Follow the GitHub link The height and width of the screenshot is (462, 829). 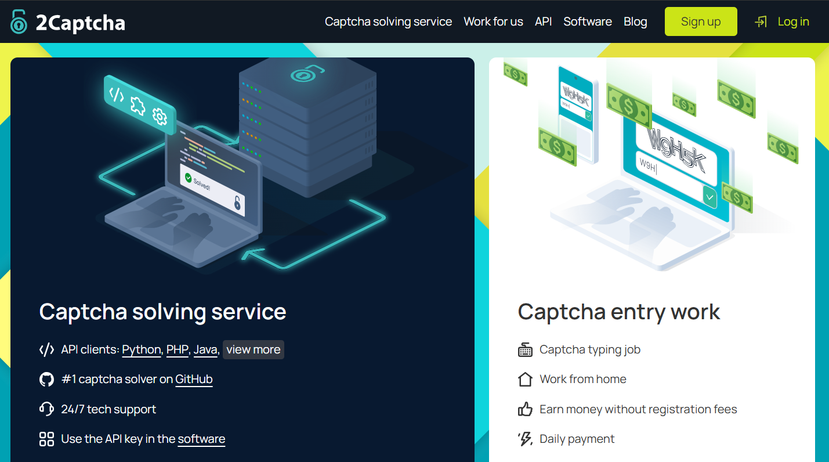click(194, 379)
